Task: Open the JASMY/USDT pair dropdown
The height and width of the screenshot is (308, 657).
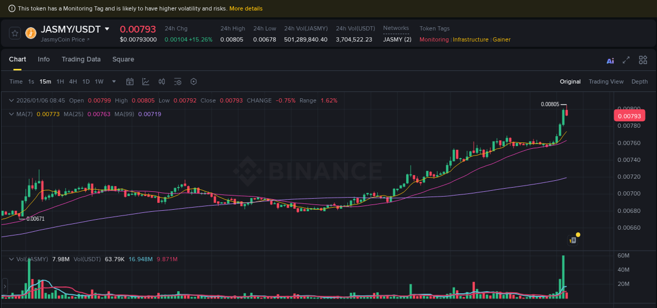Action: 107,29
